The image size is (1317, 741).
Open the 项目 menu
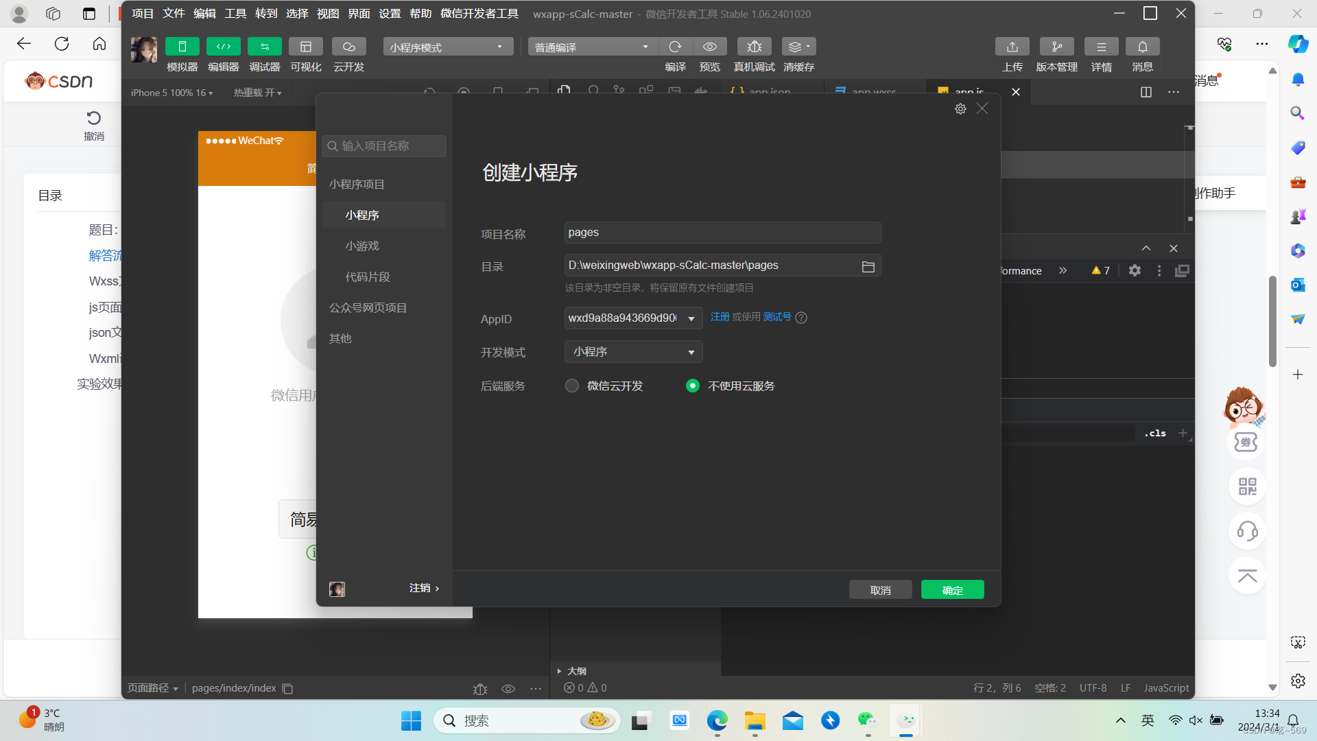click(143, 14)
